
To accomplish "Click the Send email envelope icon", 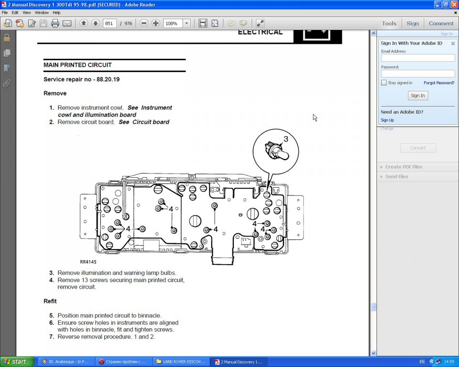I will tap(67, 23).
